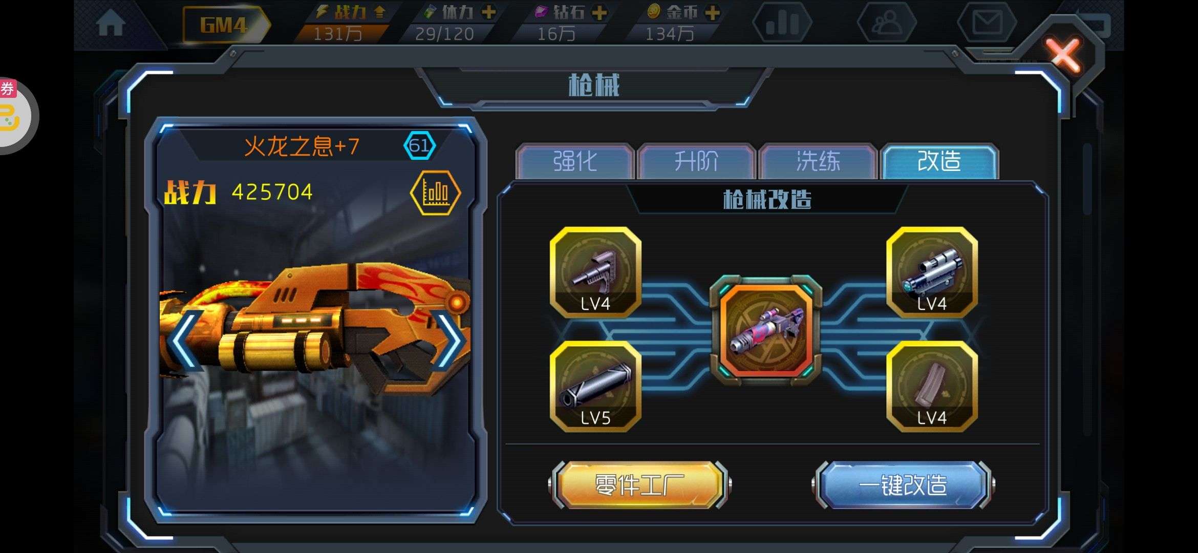Open the ranking bar chart icon
Viewport: 1198px width, 553px height.
click(x=782, y=23)
